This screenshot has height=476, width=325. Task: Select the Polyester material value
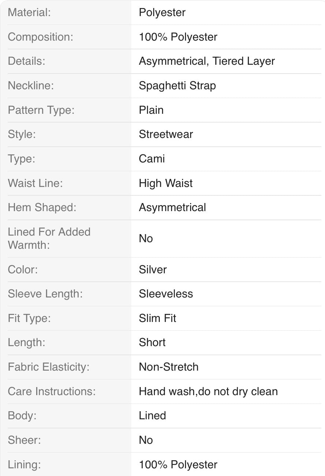[162, 12]
